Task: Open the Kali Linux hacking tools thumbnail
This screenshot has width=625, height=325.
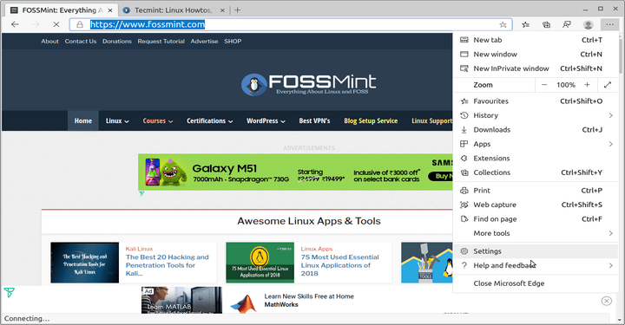Action: coord(84,263)
